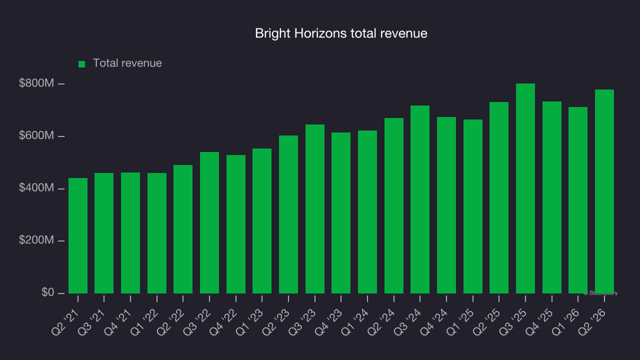Select the Q4 '22 revenue bar
Viewport: 640px width, 360px height.
coord(236,224)
